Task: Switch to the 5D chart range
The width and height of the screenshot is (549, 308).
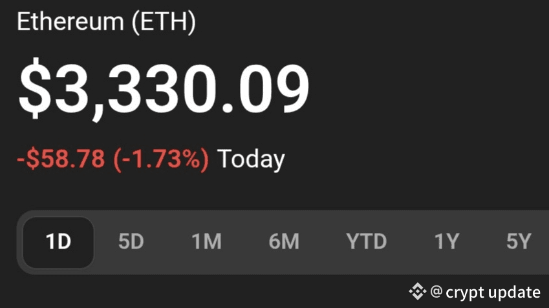Action: (x=131, y=242)
